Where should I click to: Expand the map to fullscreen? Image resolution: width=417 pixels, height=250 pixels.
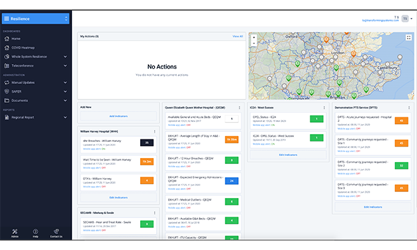[x=408, y=37]
